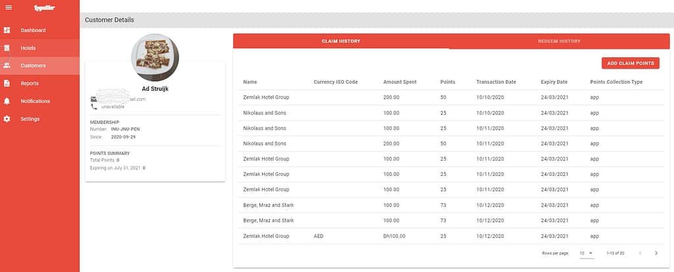Image resolution: width=674 pixels, height=272 pixels.
Task: Click the phone icon beside unavailable
Action: pos(94,107)
